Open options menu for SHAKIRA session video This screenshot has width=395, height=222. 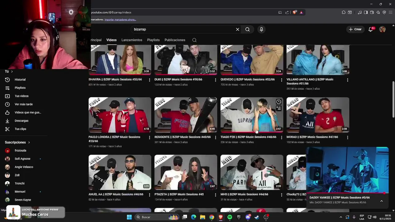click(x=150, y=80)
